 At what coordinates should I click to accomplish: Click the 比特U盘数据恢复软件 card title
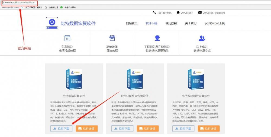135,96
